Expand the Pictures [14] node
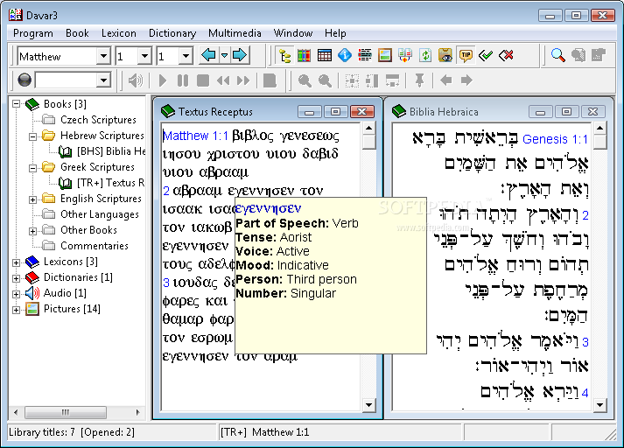Image resolution: width=624 pixels, height=448 pixels. 16,310
